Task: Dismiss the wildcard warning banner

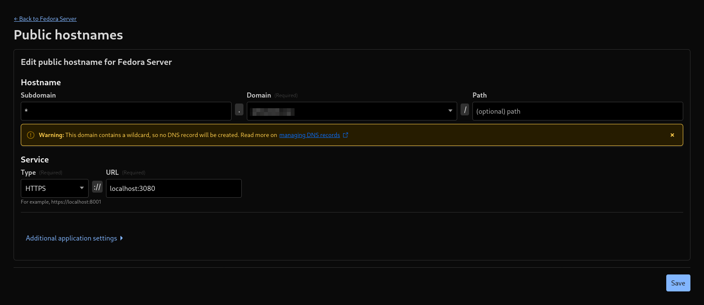Action: (x=672, y=135)
